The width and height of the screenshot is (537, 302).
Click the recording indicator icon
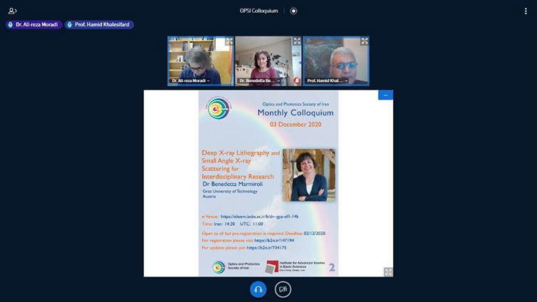click(293, 11)
